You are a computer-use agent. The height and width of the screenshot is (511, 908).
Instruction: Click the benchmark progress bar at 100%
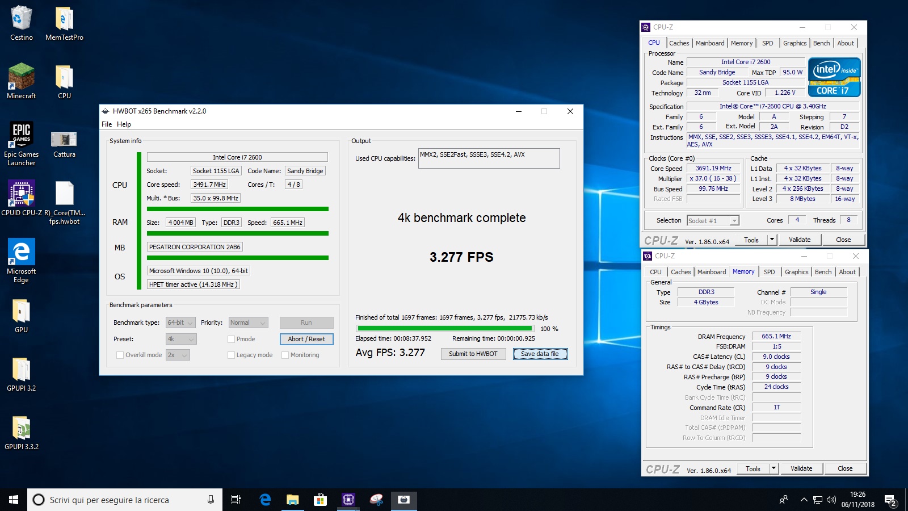pos(444,328)
